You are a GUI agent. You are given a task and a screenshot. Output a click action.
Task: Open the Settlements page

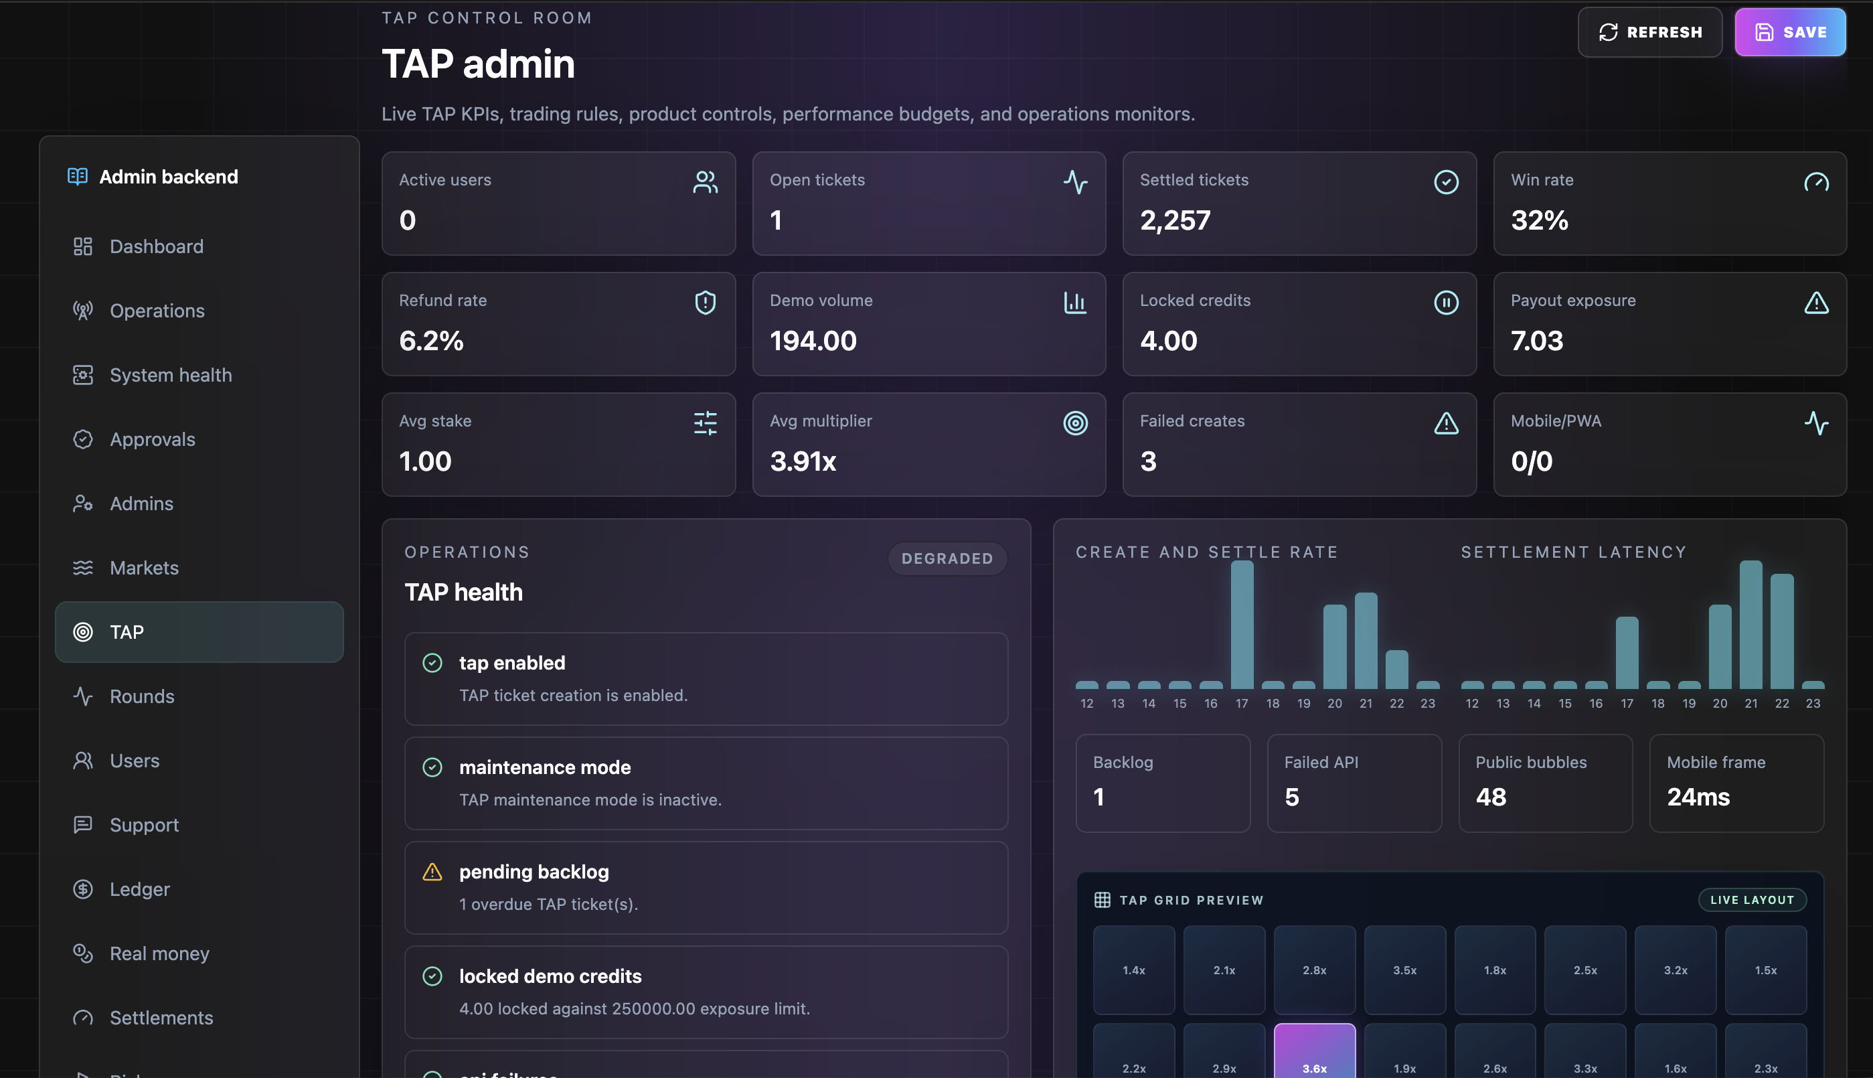(199, 1017)
